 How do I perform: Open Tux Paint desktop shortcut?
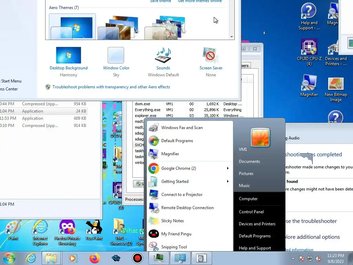pos(94,230)
